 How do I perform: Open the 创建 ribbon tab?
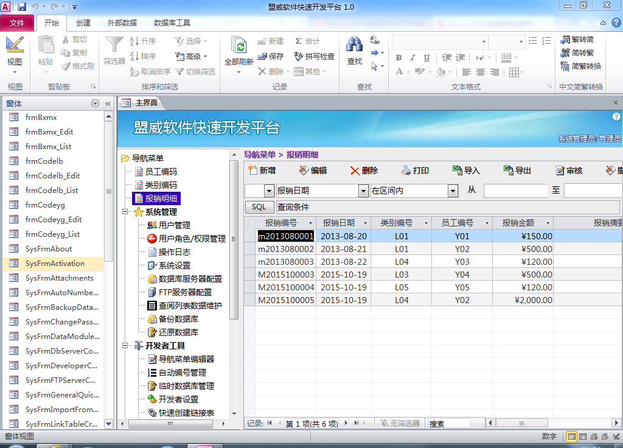click(83, 23)
